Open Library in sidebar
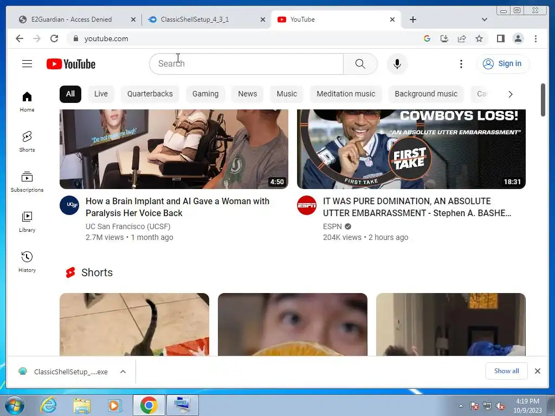Screen dimensions: 555x416 pyautogui.click(x=27, y=222)
